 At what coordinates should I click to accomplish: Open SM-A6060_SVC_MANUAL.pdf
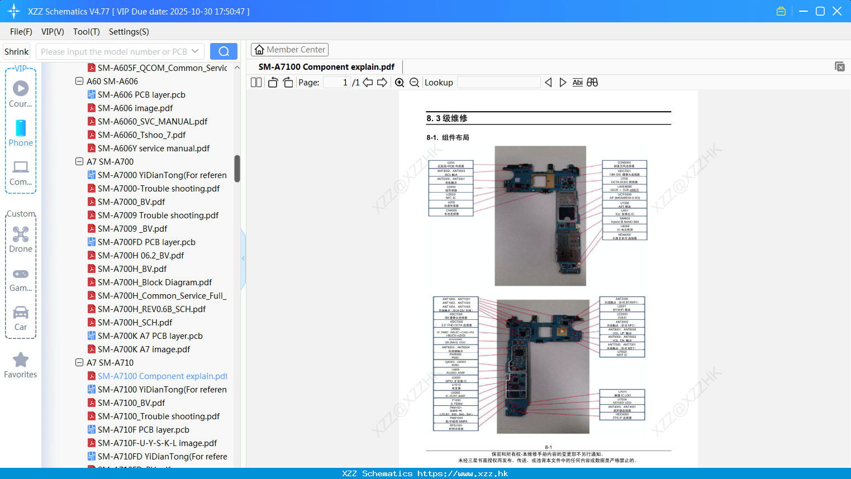pos(153,121)
